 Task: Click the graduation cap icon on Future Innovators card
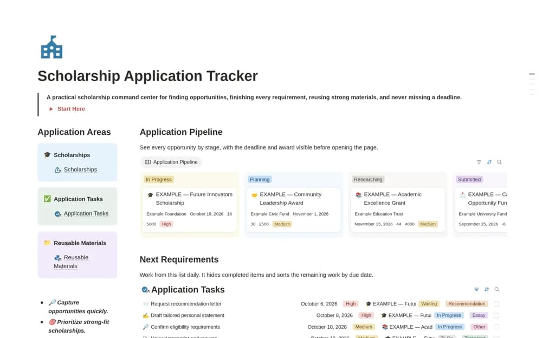[x=150, y=195]
